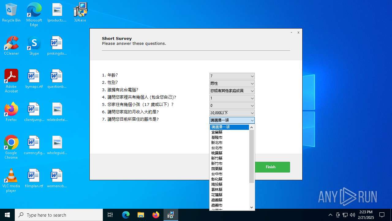Click the county list scrollbar up arrow
This screenshot has width=392, height=221.
point(252,127)
